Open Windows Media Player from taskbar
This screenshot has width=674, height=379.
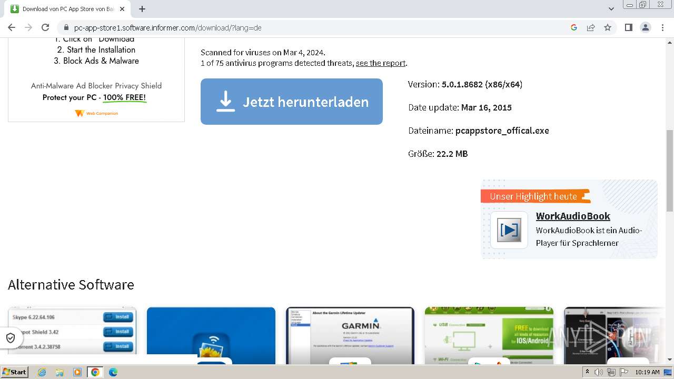pyautogui.click(x=77, y=372)
